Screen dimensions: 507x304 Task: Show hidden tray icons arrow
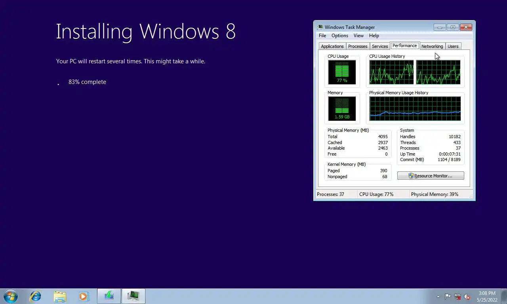438,296
